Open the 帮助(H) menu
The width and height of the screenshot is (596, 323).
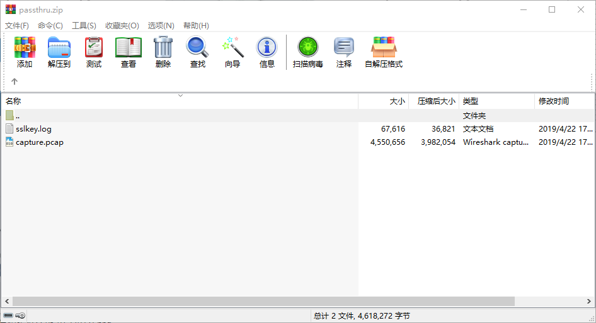196,25
